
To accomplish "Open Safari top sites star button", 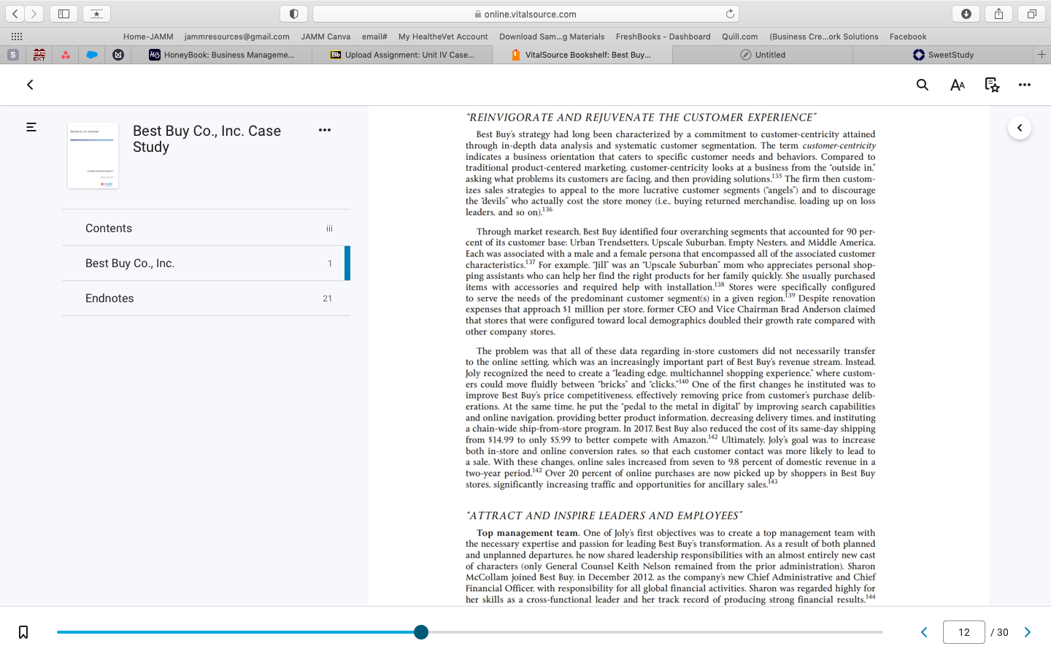I will 96,14.
